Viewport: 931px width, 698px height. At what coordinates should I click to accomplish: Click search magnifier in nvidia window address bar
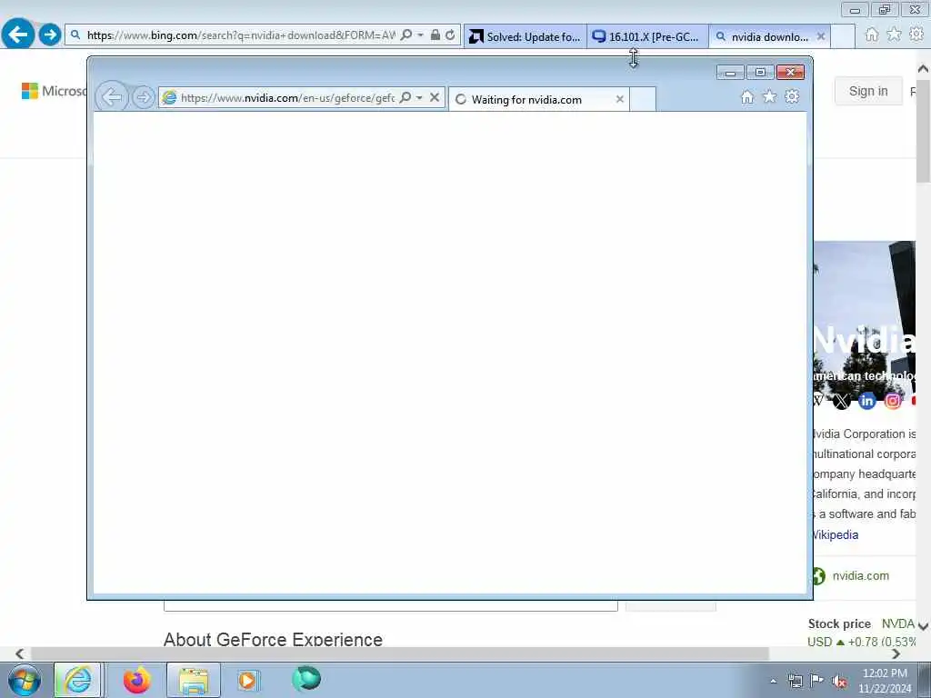[405, 97]
